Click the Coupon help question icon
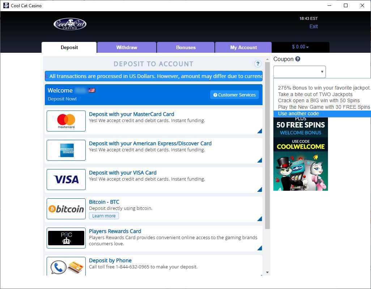The width and height of the screenshot is (371, 289). 298,59
